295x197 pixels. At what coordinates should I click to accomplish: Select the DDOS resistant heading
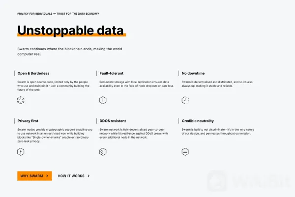[113, 121]
